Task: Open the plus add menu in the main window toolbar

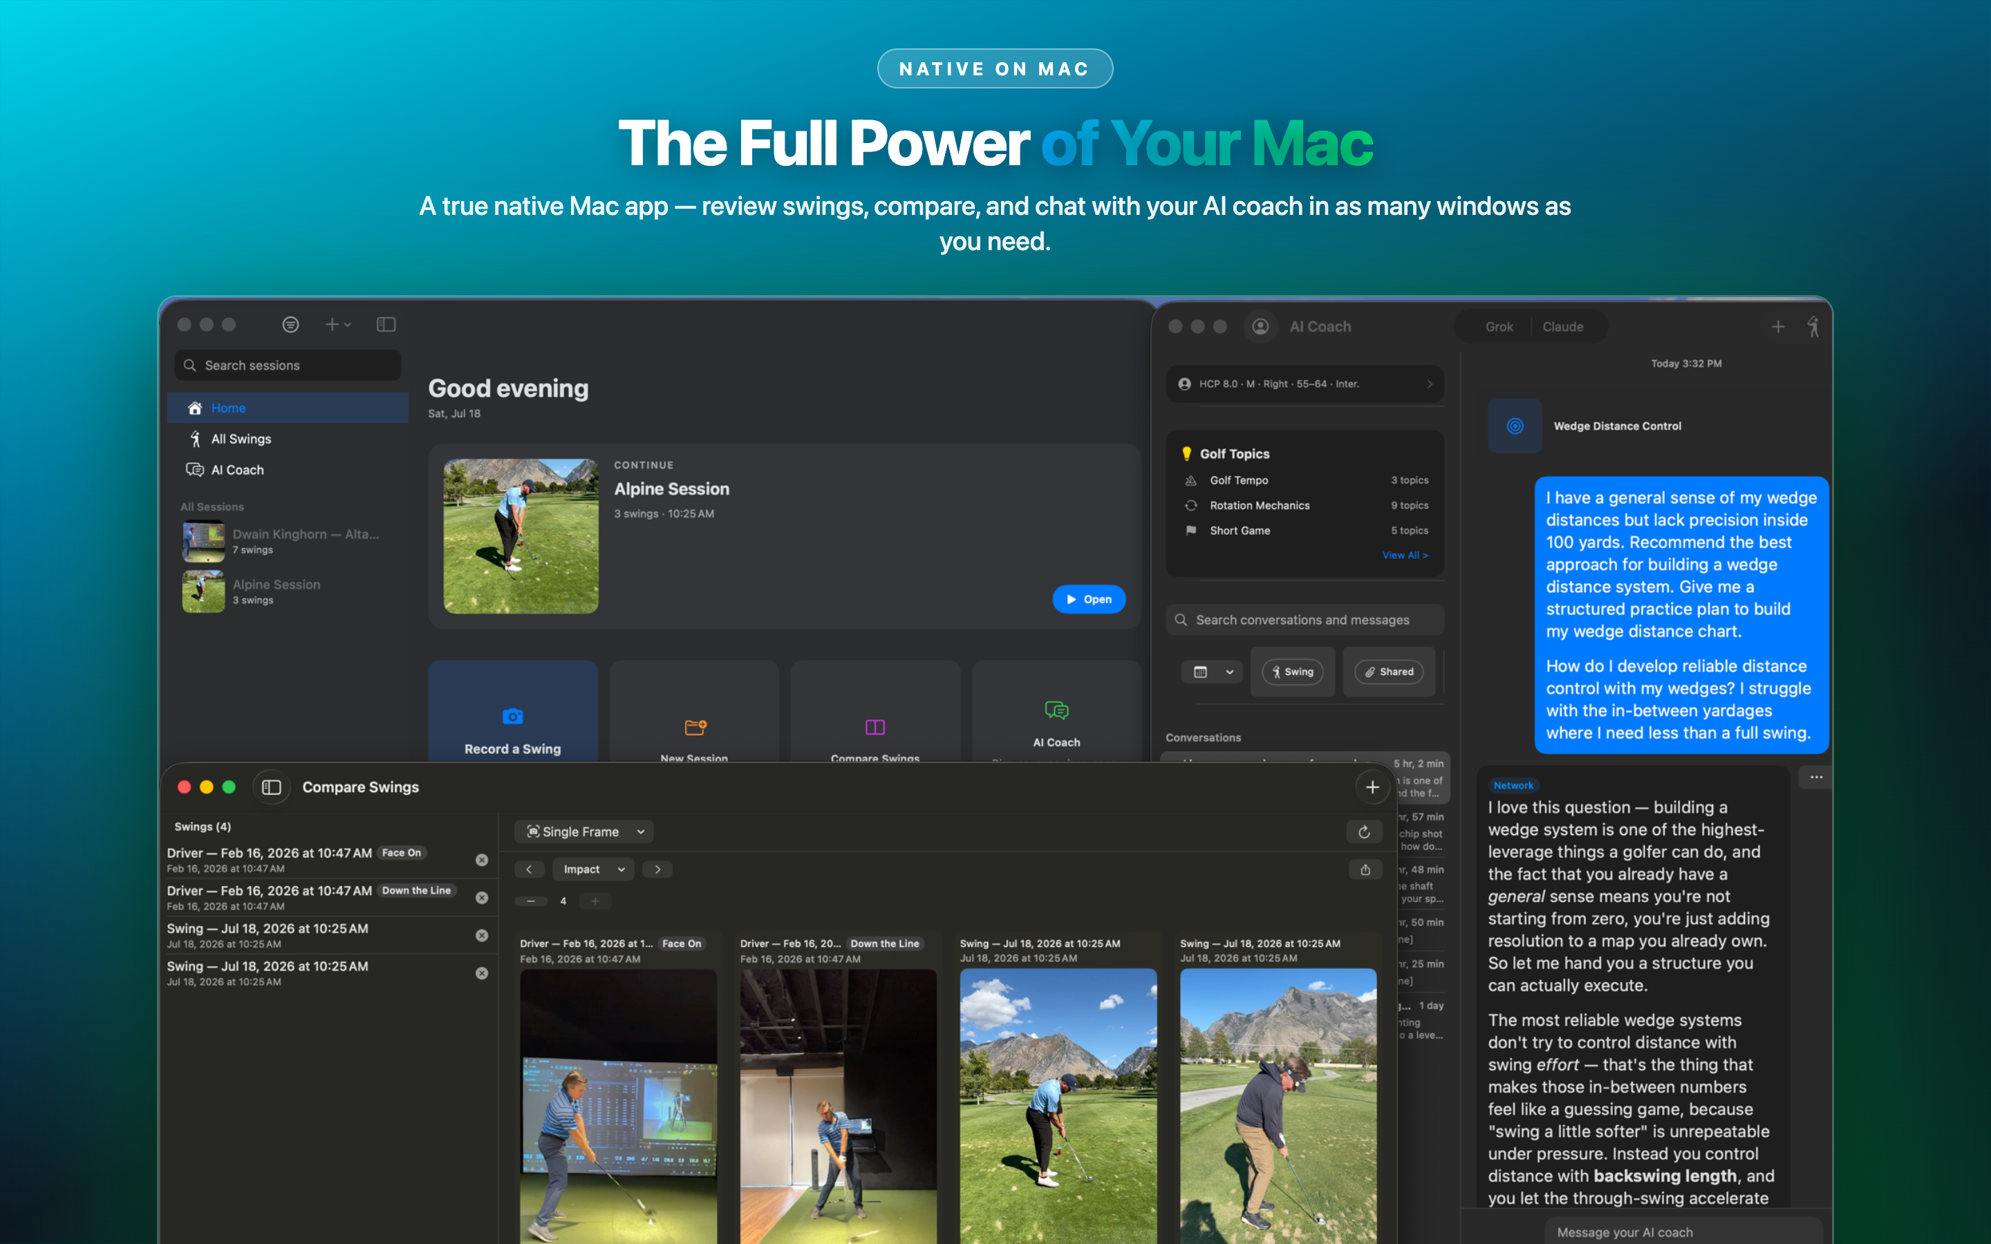Action: (x=337, y=325)
